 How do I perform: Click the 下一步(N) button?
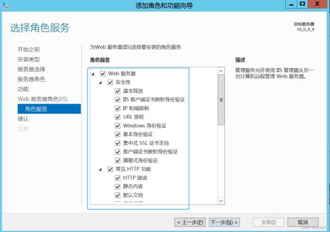pyautogui.click(x=225, y=222)
